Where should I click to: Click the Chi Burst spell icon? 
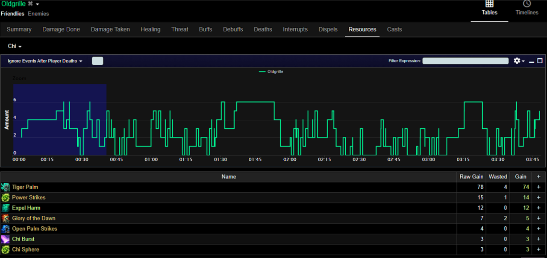pyautogui.click(x=6, y=239)
